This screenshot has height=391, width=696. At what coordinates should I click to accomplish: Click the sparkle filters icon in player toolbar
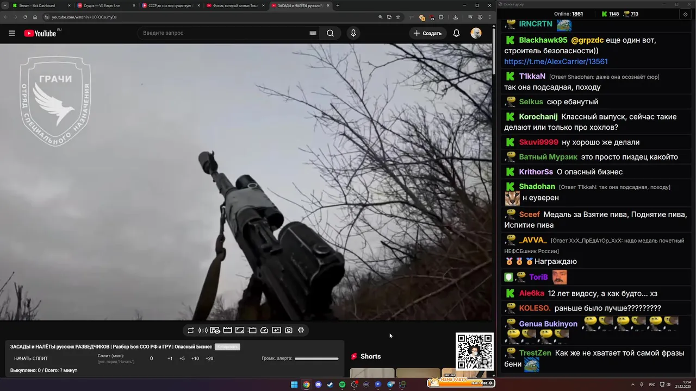[276, 330]
